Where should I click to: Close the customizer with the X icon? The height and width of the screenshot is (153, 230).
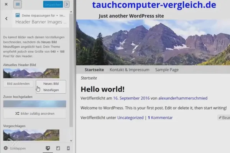[6, 4]
